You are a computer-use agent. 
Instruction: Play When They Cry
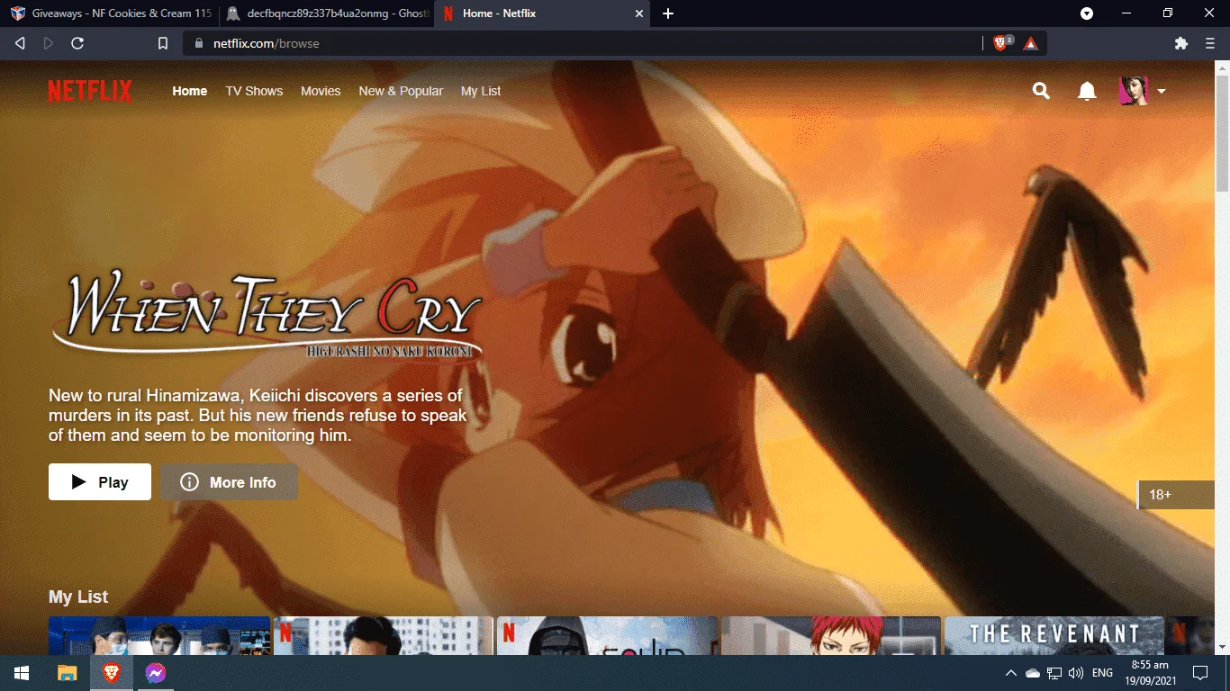click(100, 482)
